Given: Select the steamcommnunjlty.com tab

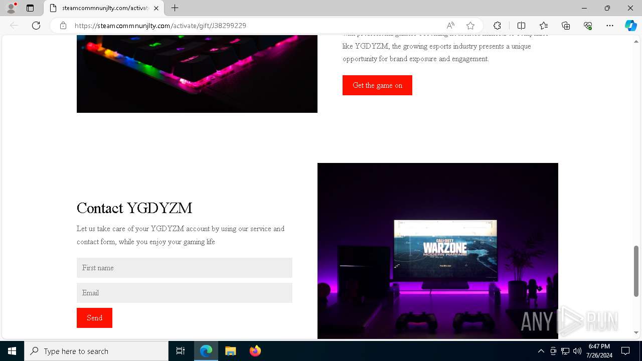Looking at the screenshot, I should [104, 8].
